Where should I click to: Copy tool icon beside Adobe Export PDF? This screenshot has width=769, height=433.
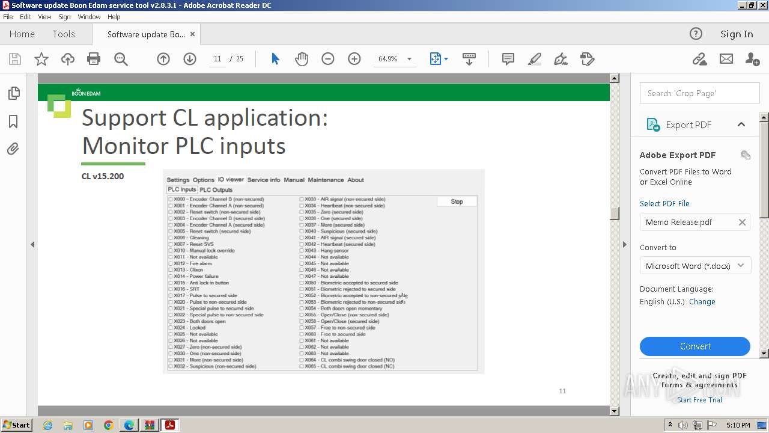746,155
